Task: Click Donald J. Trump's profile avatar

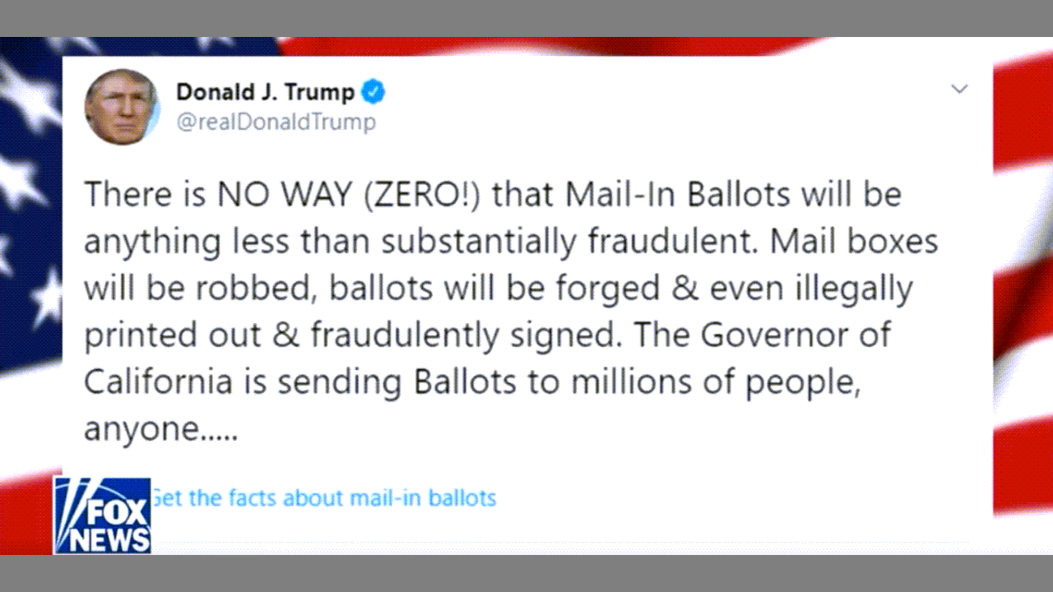Action: pos(122,106)
